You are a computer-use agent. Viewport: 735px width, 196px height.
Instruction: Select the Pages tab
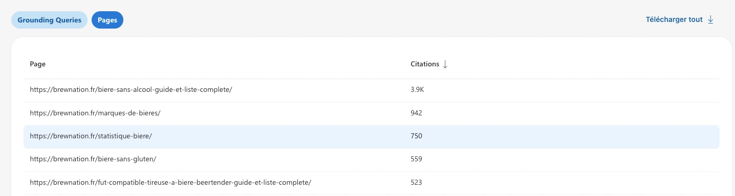click(x=107, y=20)
